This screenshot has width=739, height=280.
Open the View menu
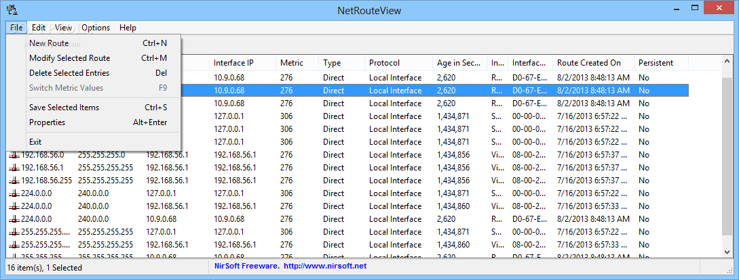coord(63,28)
